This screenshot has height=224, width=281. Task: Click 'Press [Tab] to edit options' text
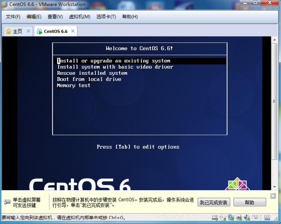pos(138,147)
